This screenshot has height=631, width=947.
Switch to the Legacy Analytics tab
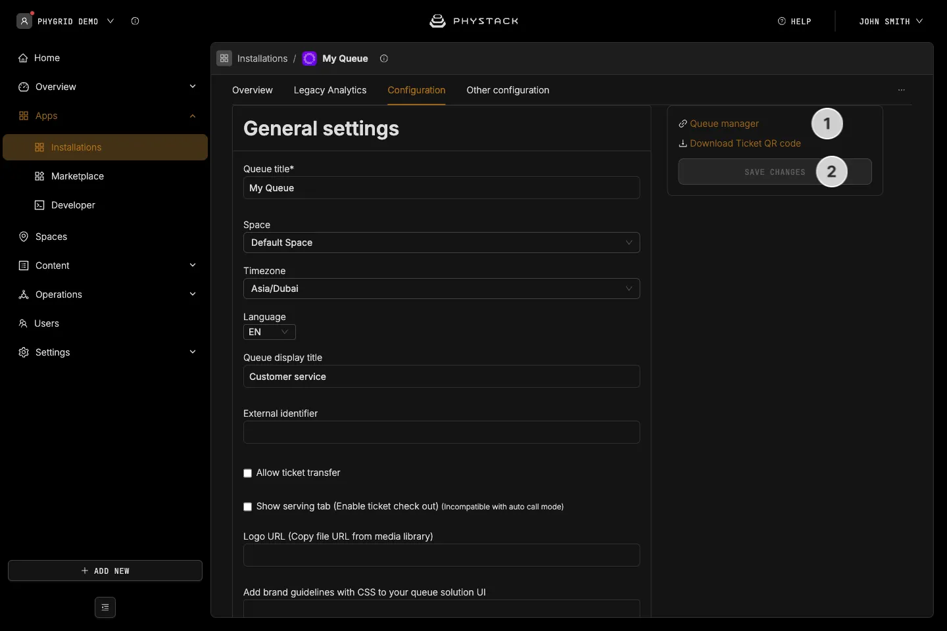[330, 90]
